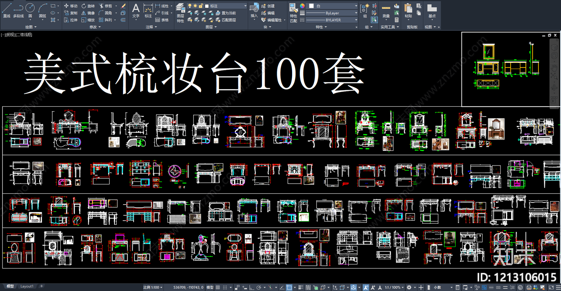Open the ByLayer lineweight dropdown
Viewport: 561px width, 291px height.
pyautogui.click(x=332, y=13)
